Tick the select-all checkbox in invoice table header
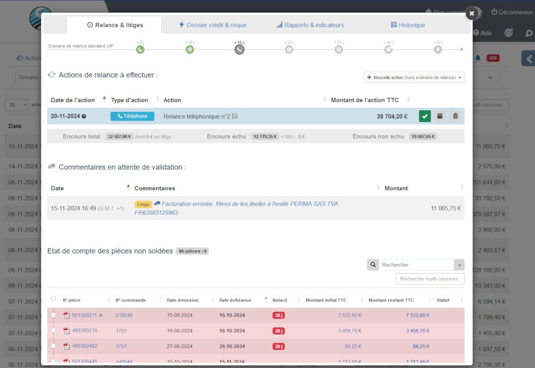Viewport: 535px width, 368px height. [x=53, y=299]
